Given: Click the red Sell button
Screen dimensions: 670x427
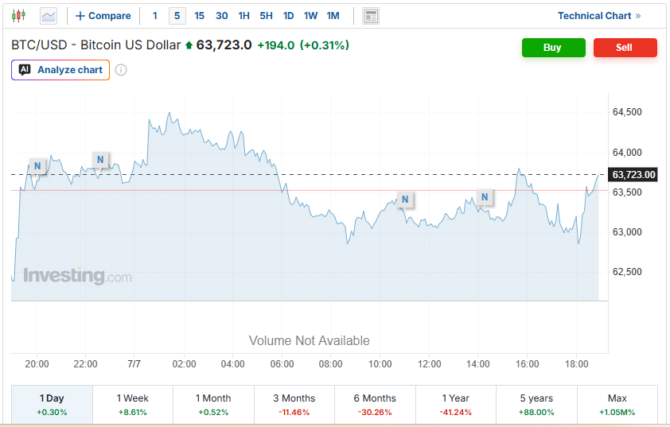Looking at the screenshot, I should 625,48.
